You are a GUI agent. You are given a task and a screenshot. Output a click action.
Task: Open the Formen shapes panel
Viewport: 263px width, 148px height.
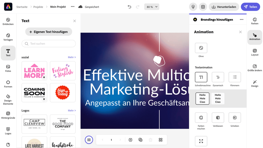pyautogui.click(x=8, y=84)
